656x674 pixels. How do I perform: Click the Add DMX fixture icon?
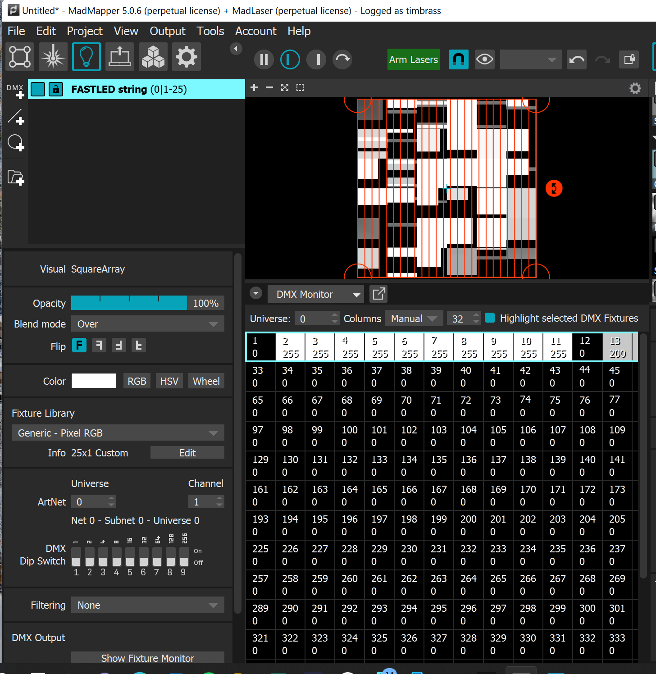(16, 91)
